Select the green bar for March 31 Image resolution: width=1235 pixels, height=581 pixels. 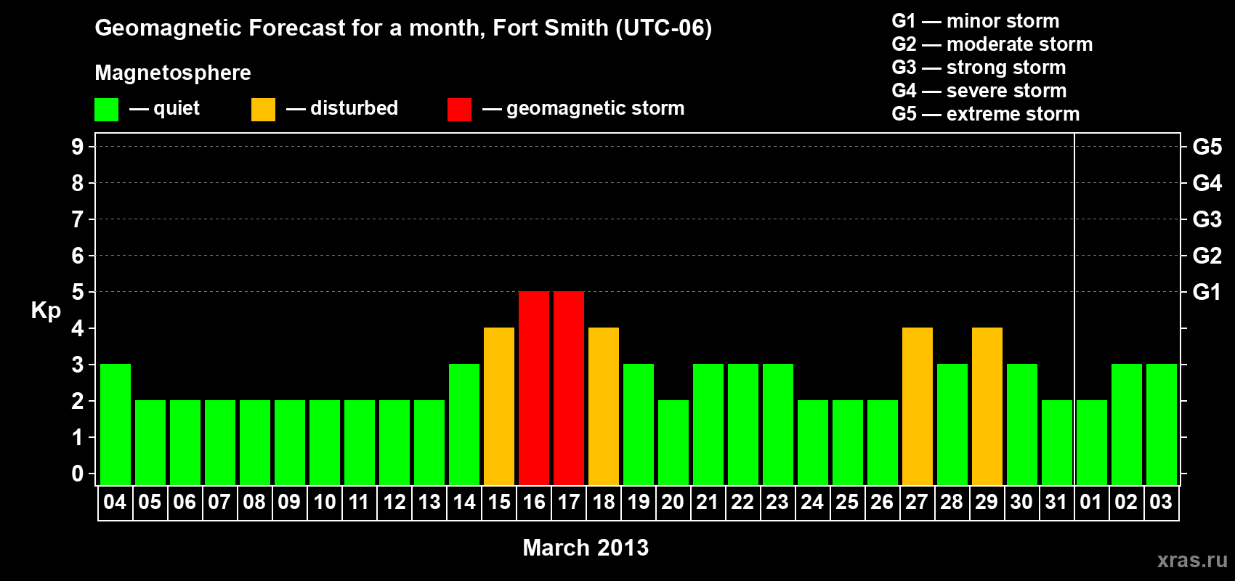(x=1057, y=442)
